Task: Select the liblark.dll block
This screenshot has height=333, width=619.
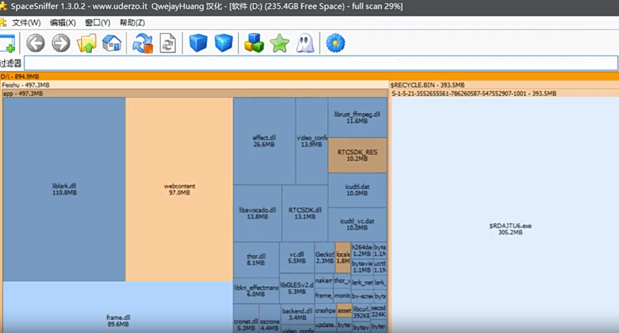Action: tap(64, 189)
